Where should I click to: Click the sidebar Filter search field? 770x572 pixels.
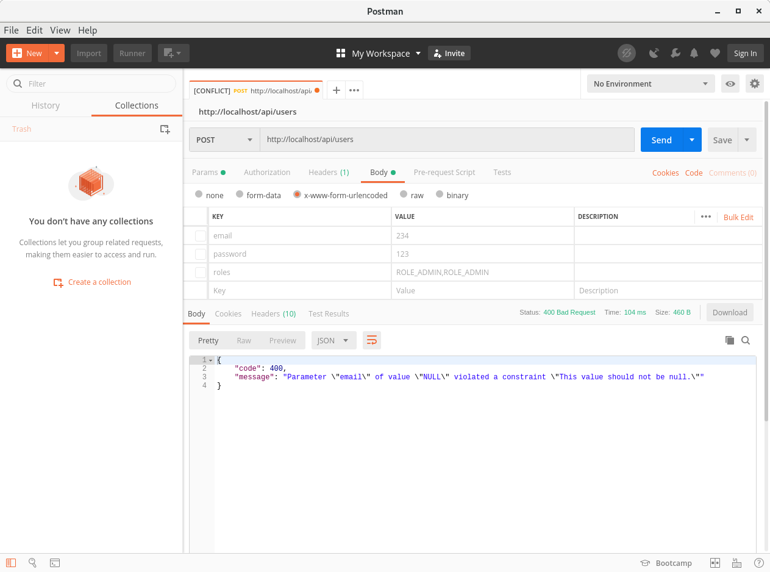91,84
